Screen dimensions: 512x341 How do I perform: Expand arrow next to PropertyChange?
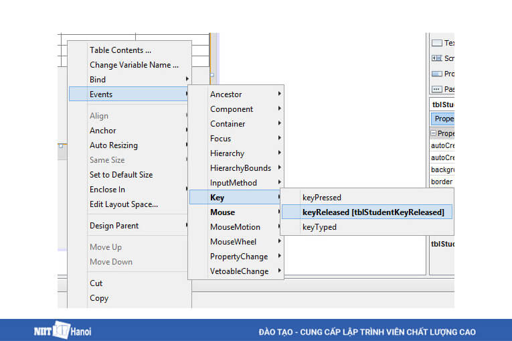[x=280, y=256]
